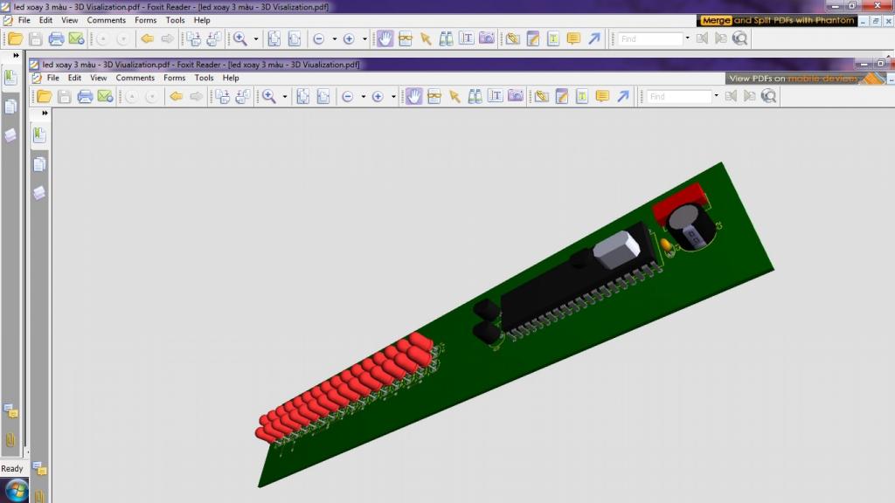
Task: Zoom in using the outer window's plus icon
Action: (x=349, y=38)
